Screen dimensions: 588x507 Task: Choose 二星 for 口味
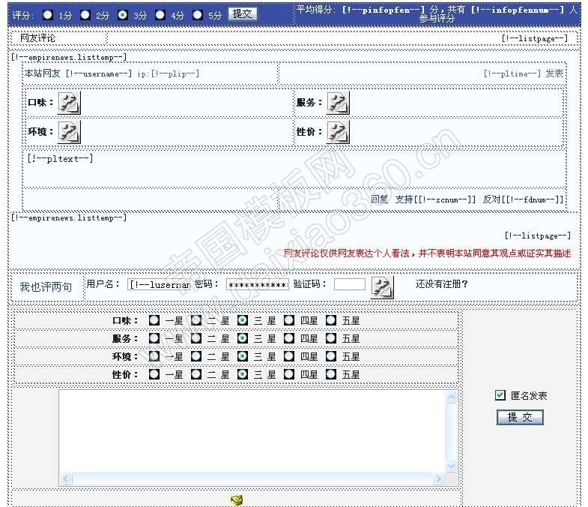[x=196, y=320]
